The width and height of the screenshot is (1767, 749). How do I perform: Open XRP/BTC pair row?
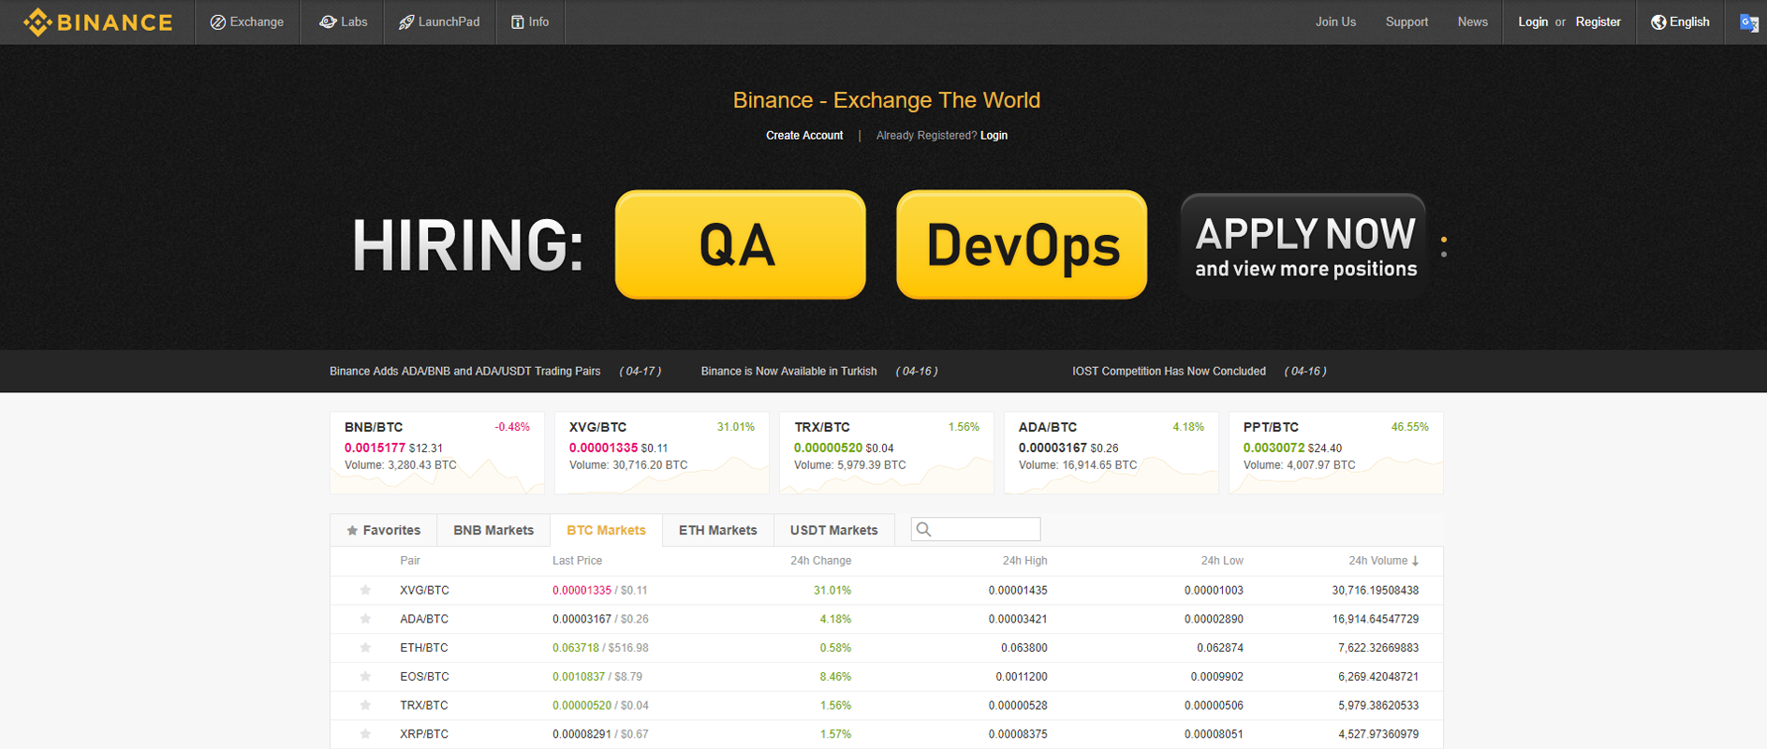coord(887,734)
